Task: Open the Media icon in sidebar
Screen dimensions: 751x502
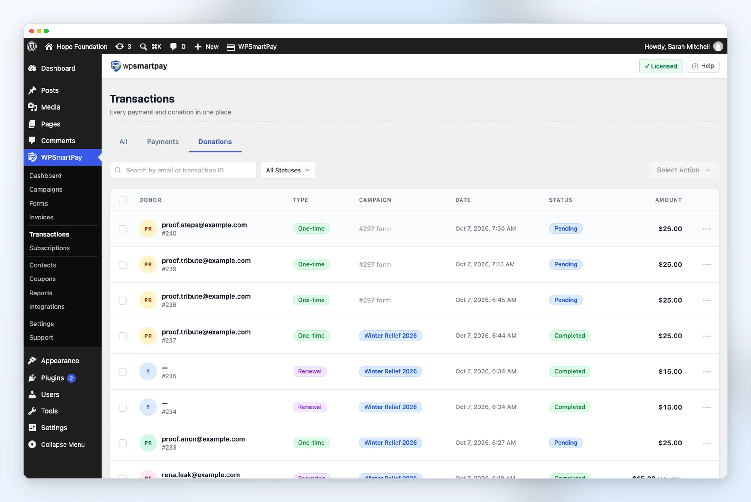Action: 32,107
